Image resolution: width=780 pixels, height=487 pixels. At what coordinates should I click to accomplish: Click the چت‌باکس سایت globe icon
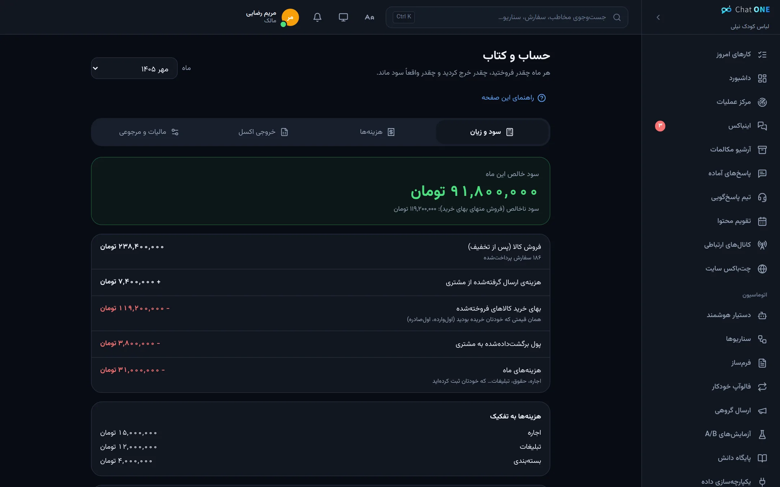[762, 269]
